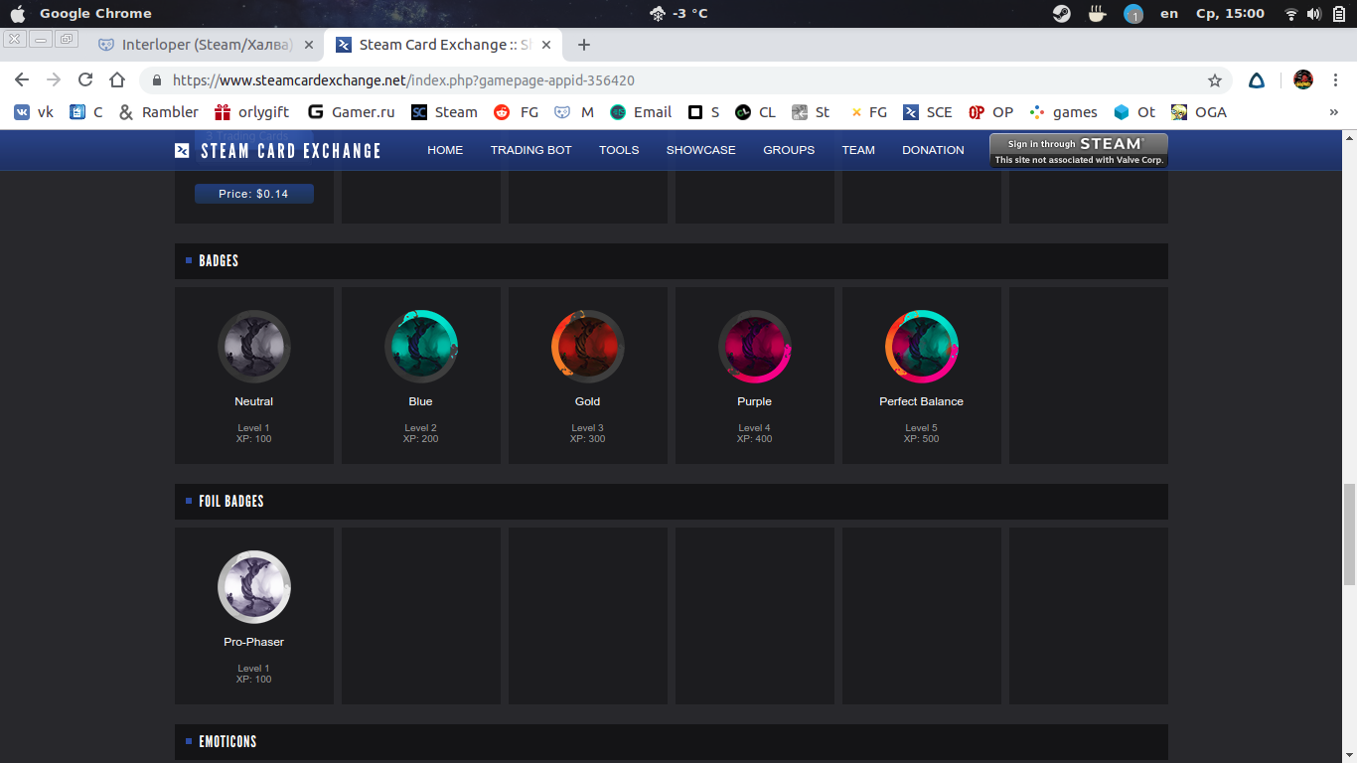Viewport: 1357px width, 763px height.
Task: Open the TOOLS menu item
Action: pos(619,150)
